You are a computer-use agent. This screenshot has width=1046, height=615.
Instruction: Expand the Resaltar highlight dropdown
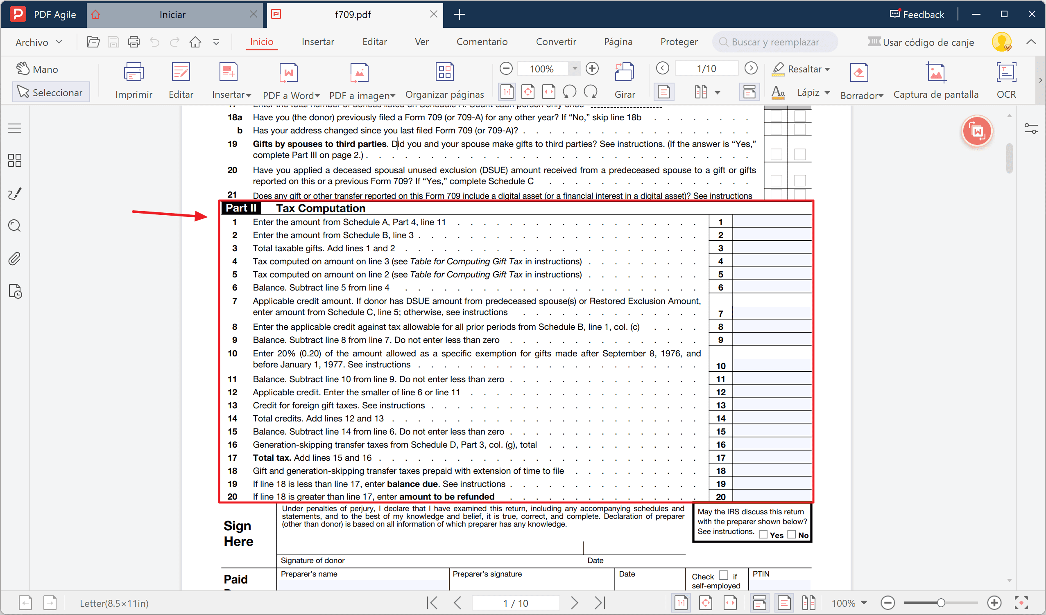click(x=827, y=69)
